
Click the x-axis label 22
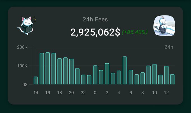[x=83, y=93]
